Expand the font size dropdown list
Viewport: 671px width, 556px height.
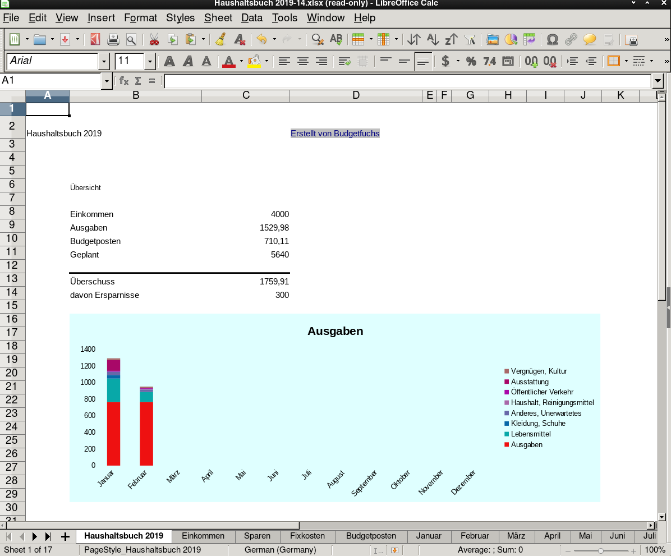(150, 61)
